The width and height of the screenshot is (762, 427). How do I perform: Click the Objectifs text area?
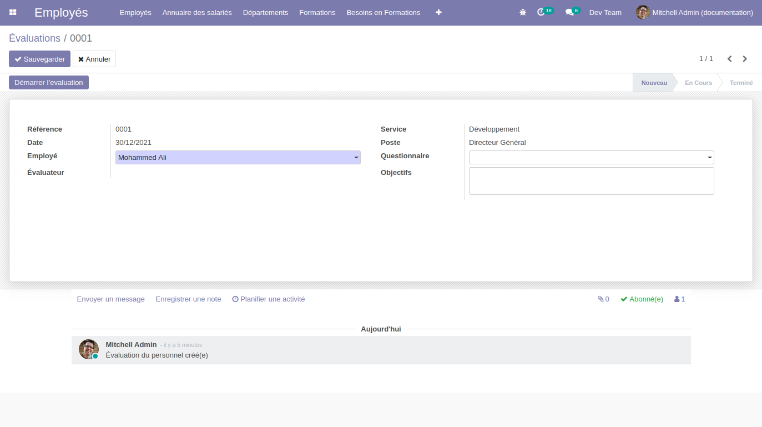tap(591, 181)
